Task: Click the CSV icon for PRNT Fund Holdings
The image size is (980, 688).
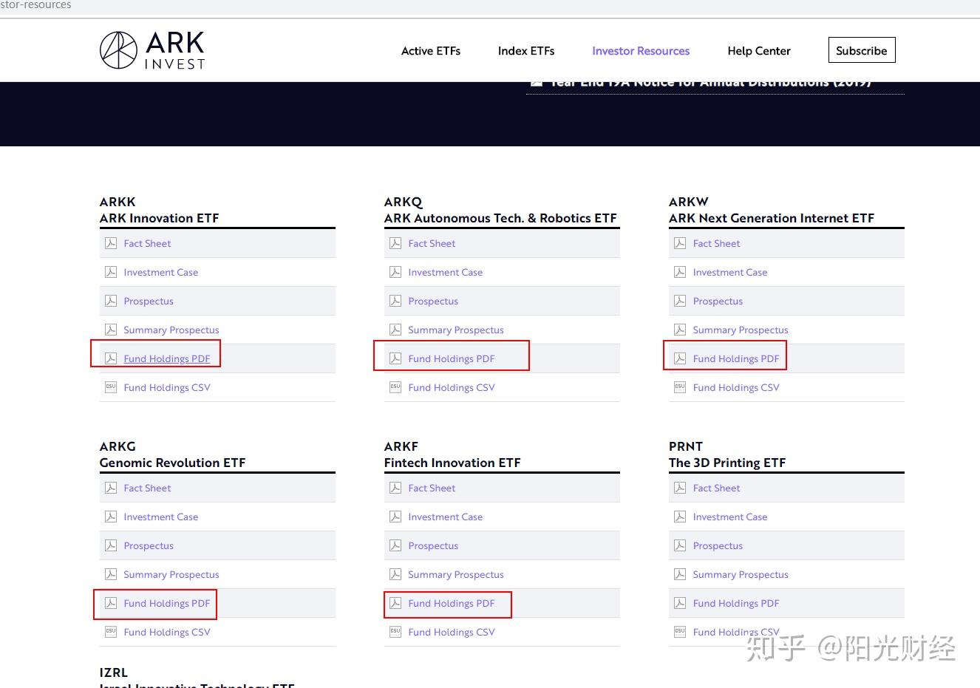Action: pos(679,631)
